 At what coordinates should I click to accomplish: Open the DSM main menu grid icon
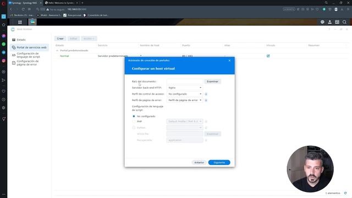[x=20, y=22]
